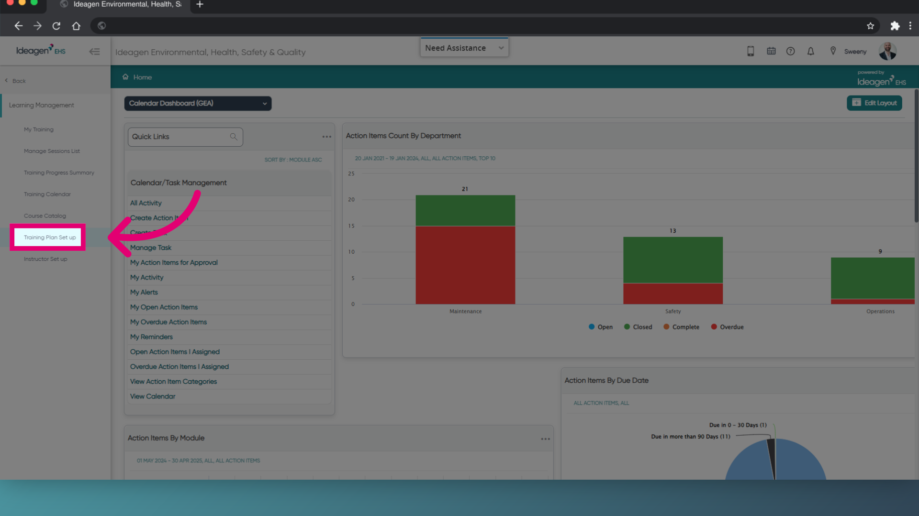Open Need Assistance dropdown
Image resolution: width=919 pixels, height=516 pixels.
pos(464,48)
